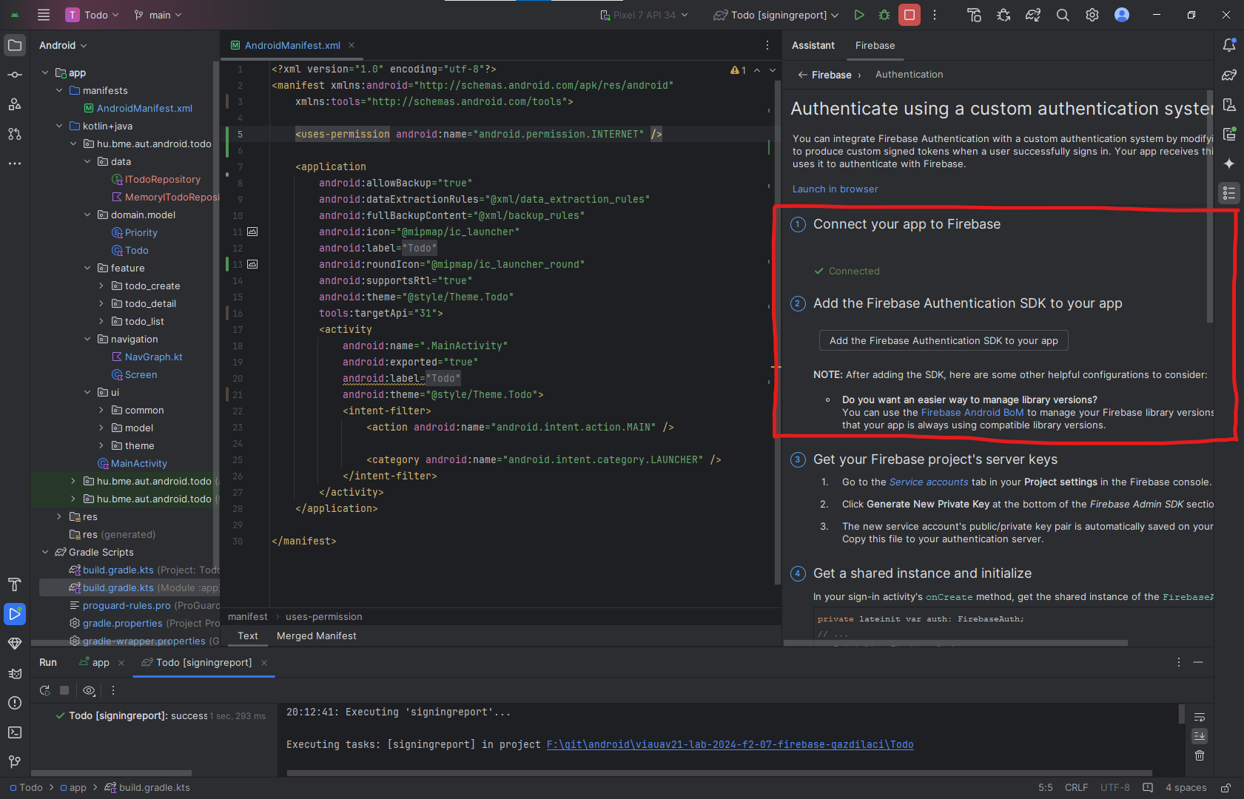Collapse the navigation package
This screenshot has height=799, width=1244.
coord(87,339)
